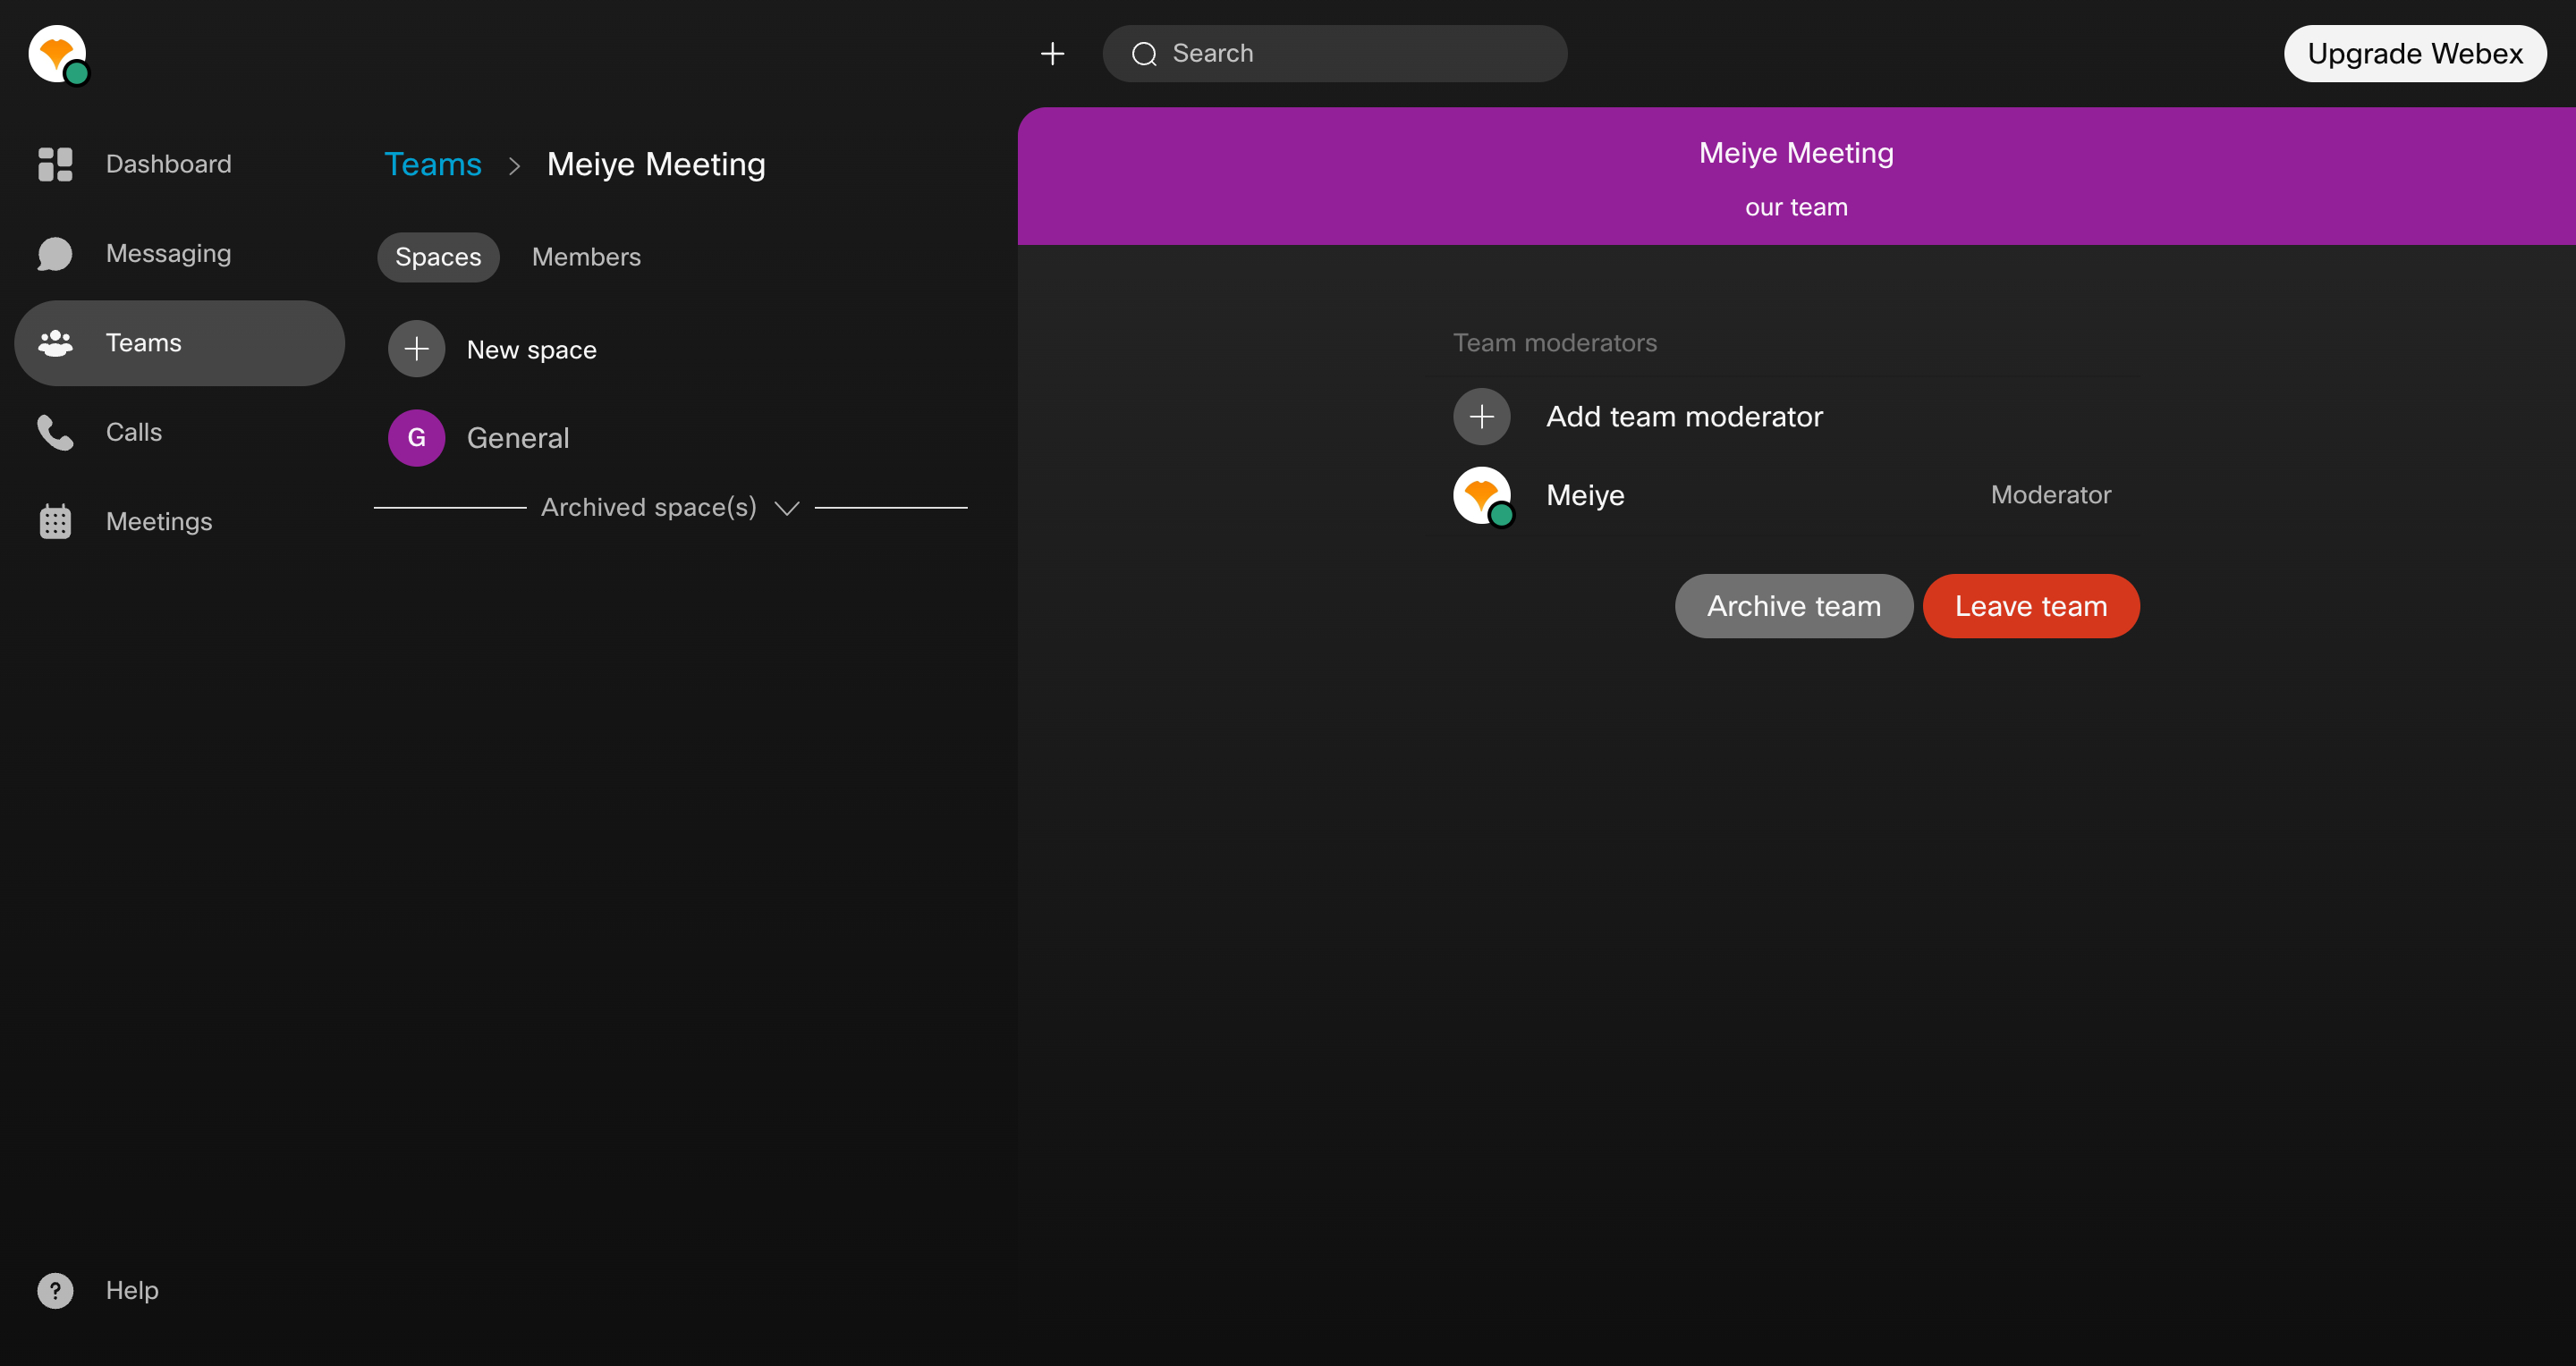Open Meetings from the side navigation
The image size is (2576, 1366).
coord(159,521)
